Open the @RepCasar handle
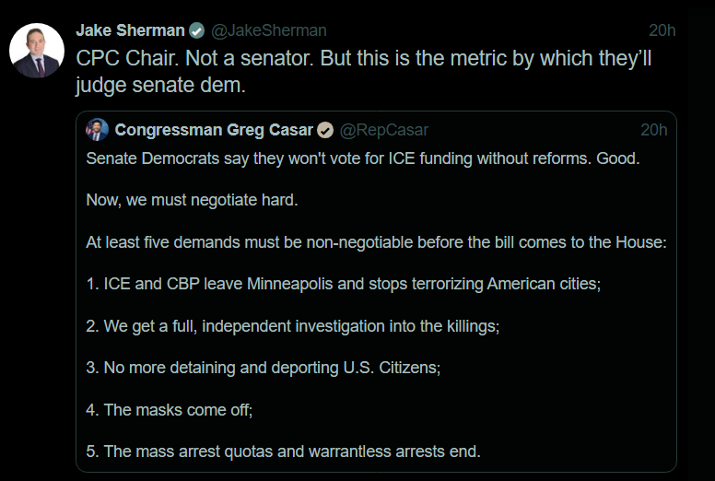This screenshot has width=715, height=481. pos(384,129)
